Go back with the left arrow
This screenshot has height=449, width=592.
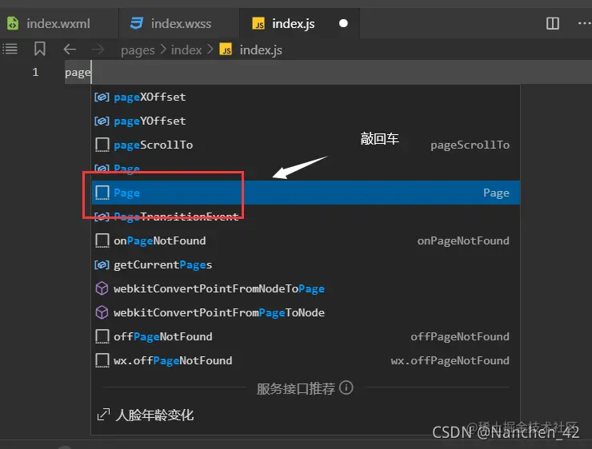coord(70,50)
